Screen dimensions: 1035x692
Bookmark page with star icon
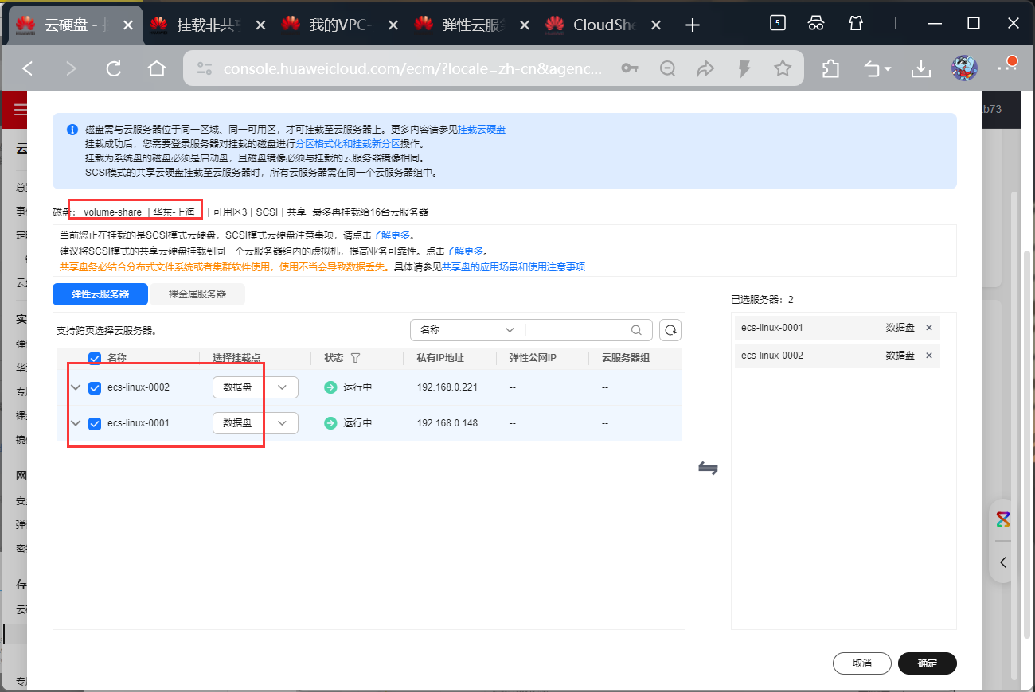point(783,69)
